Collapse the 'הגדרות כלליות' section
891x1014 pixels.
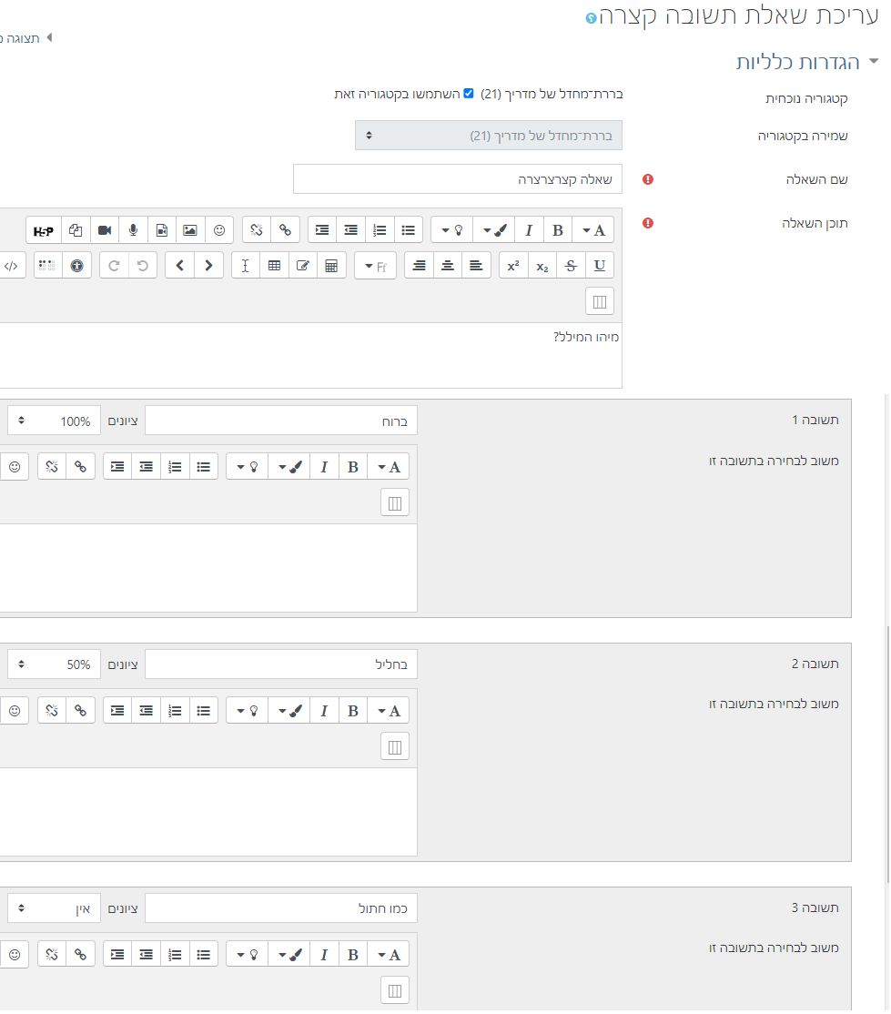[x=874, y=62]
